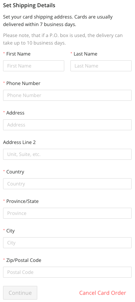Click the "Country" label text
135x302 pixels.
click(x=15, y=172)
